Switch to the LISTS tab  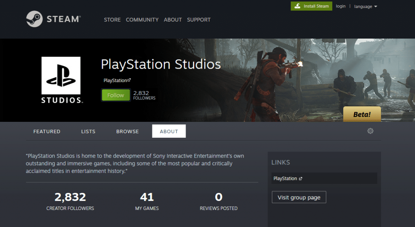88,131
